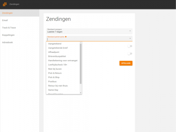Screen dimensions: 176x132
Task: Go to Track & Trace settings
Action: point(19,27)
